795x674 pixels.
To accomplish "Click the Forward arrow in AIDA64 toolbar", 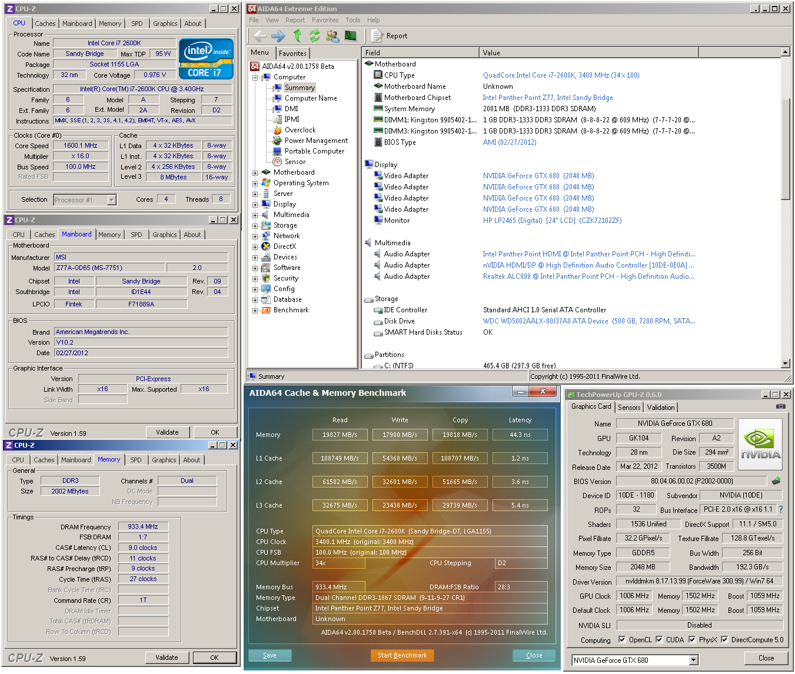I will pyautogui.click(x=278, y=36).
